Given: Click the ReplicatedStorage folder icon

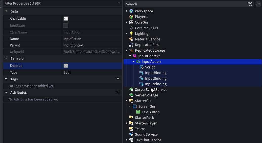Looking at the screenshot, I should coord(131,50).
